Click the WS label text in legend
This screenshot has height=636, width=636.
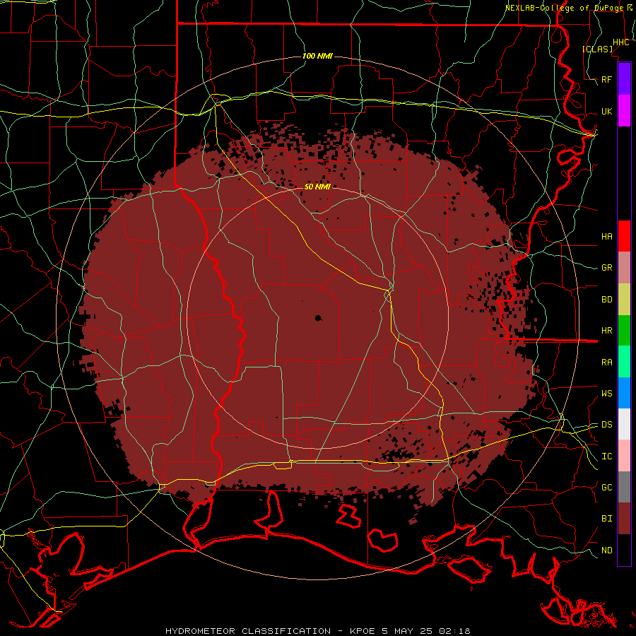(x=606, y=393)
